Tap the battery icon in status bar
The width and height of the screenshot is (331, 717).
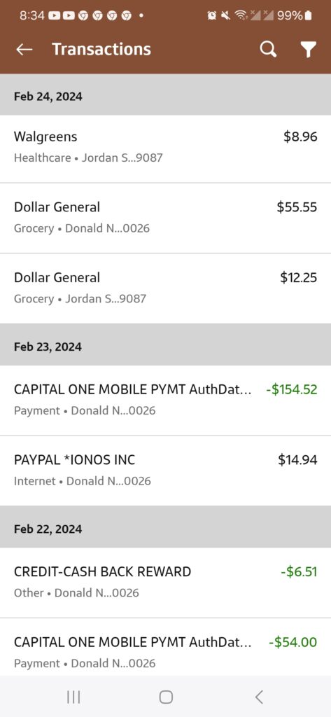click(x=309, y=15)
